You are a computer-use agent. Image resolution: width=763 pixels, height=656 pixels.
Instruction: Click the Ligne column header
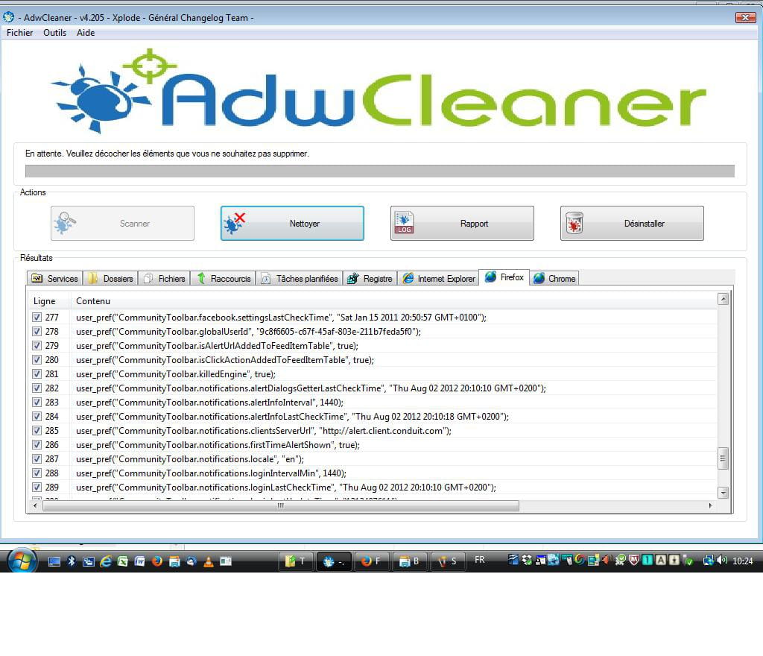[x=49, y=300]
